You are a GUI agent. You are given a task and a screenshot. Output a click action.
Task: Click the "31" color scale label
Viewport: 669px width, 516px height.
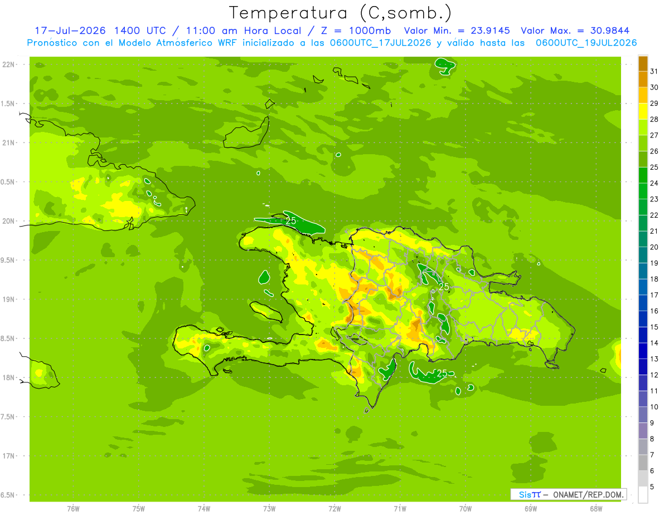[x=655, y=71]
